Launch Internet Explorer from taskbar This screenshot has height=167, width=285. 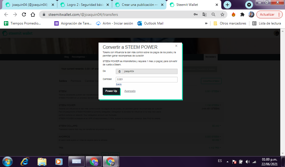click(25, 161)
